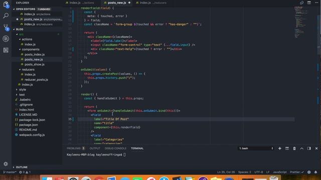
Task: Open the editor More Actions ellipsis
Action: [x=316, y=2]
